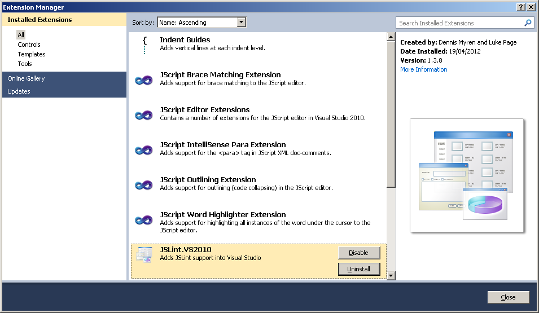The height and width of the screenshot is (313, 539).
Task: Select the Tools category
Action: coord(25,64)
